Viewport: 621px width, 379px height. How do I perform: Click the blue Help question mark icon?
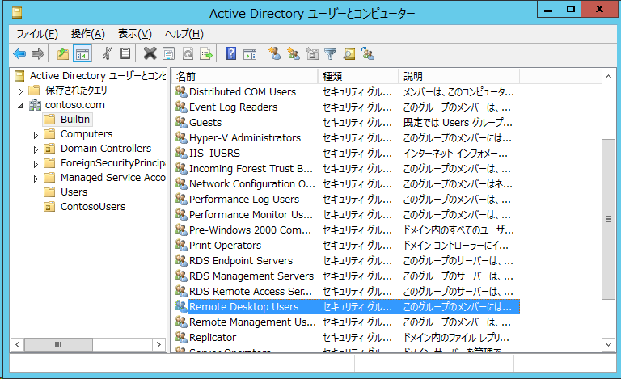pos(230,54)
